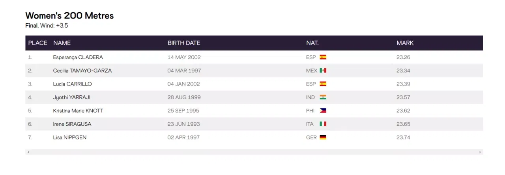Open Kristina Marie KNOTT's profile

pos(78,111)
